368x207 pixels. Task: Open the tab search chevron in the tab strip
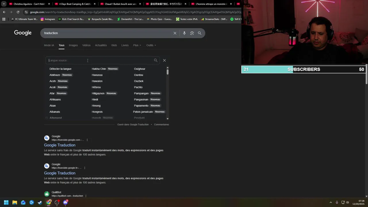point(4,4)
